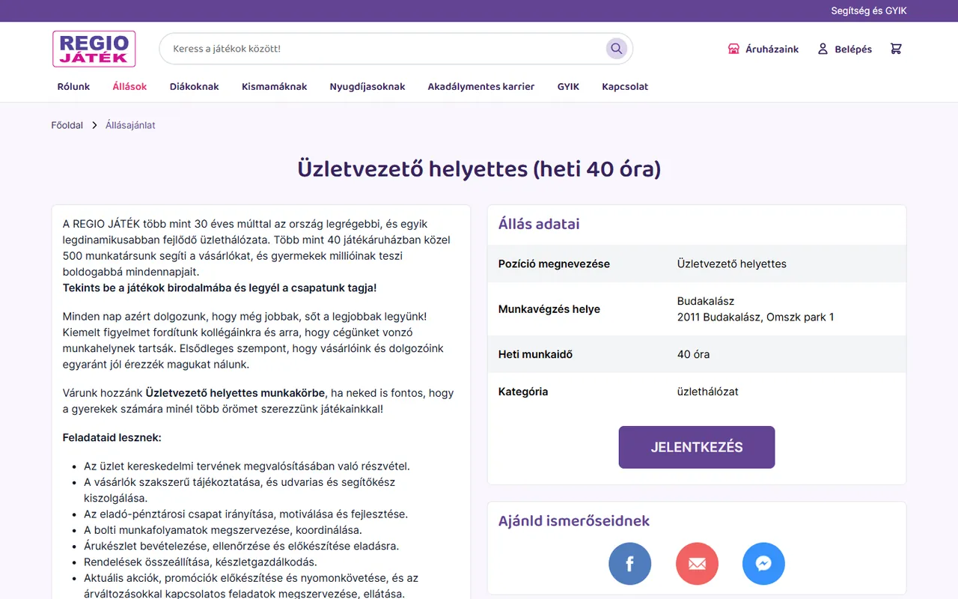This screenshot has height=599, width=958.
Task: Click the magnifier search icon
Action: click(616, 49)
